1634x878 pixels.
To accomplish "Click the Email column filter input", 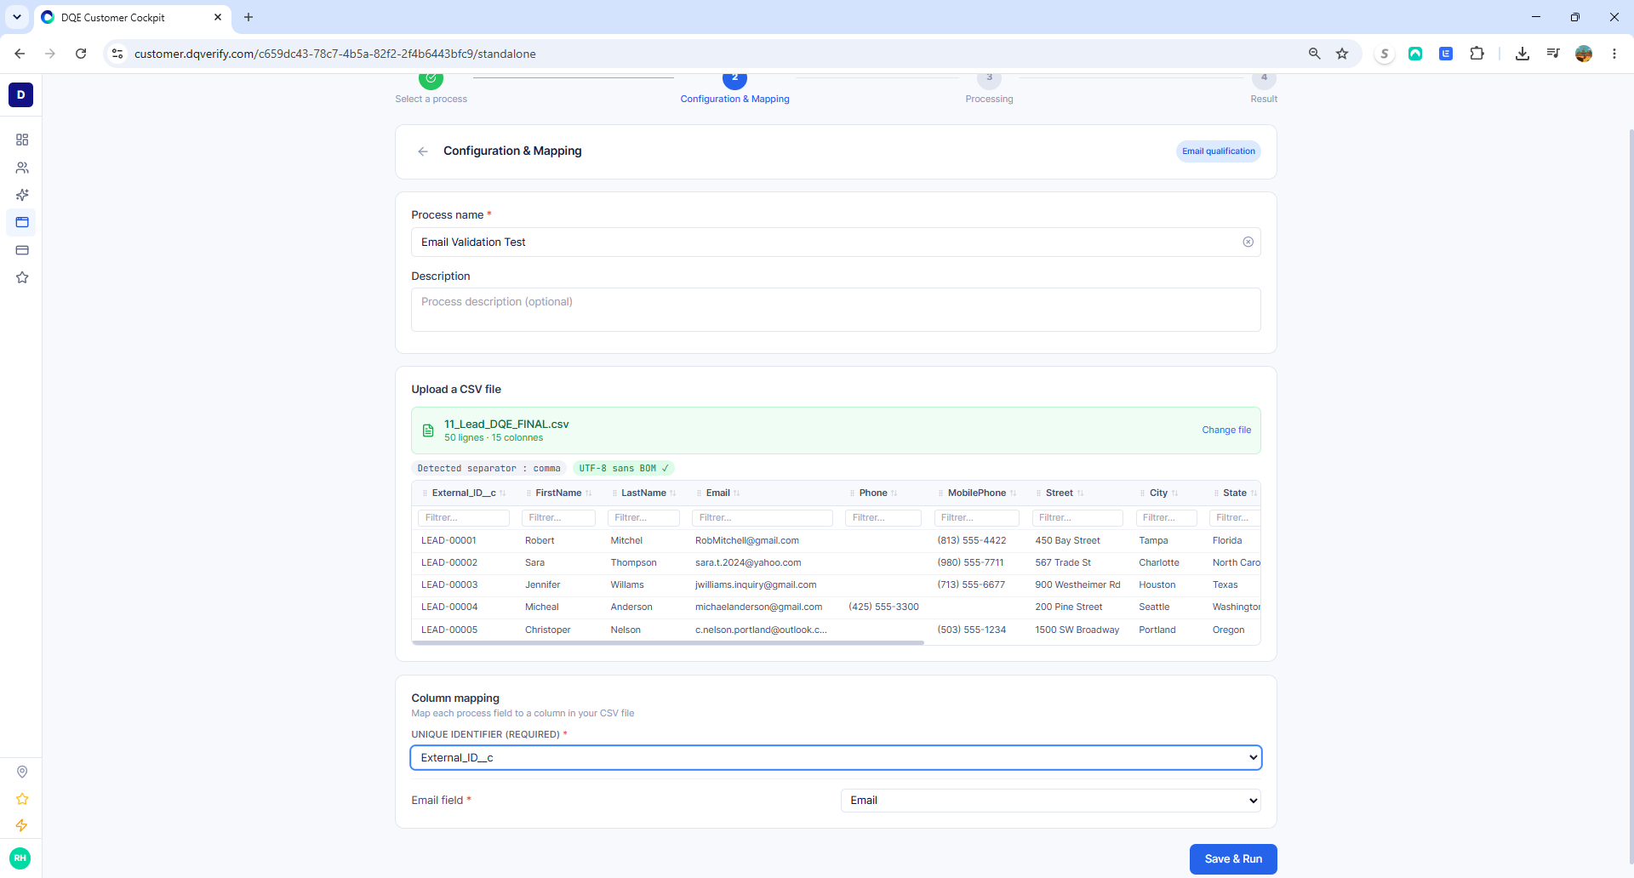I will coord(763,518).
